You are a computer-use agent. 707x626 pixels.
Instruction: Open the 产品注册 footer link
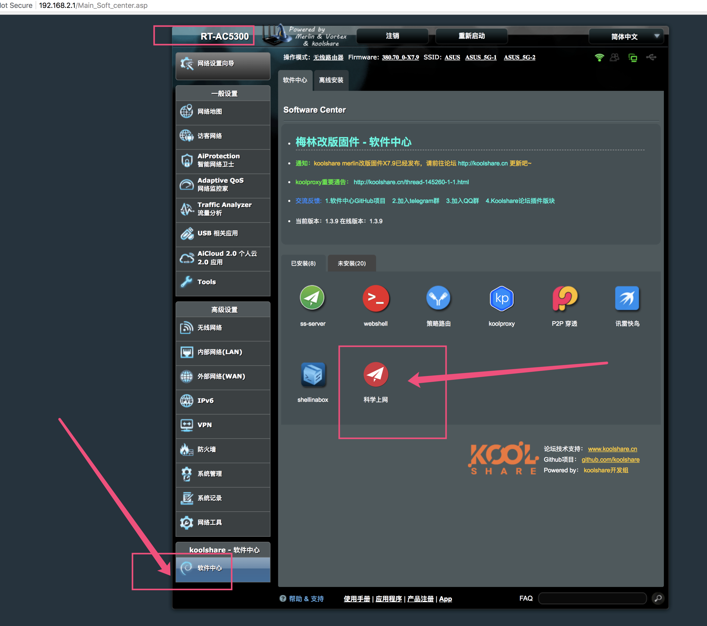click(420, 599)
